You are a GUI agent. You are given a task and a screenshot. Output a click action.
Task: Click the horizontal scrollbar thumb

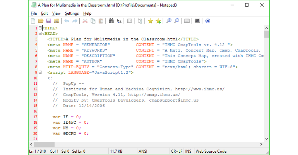coord(44,145)
